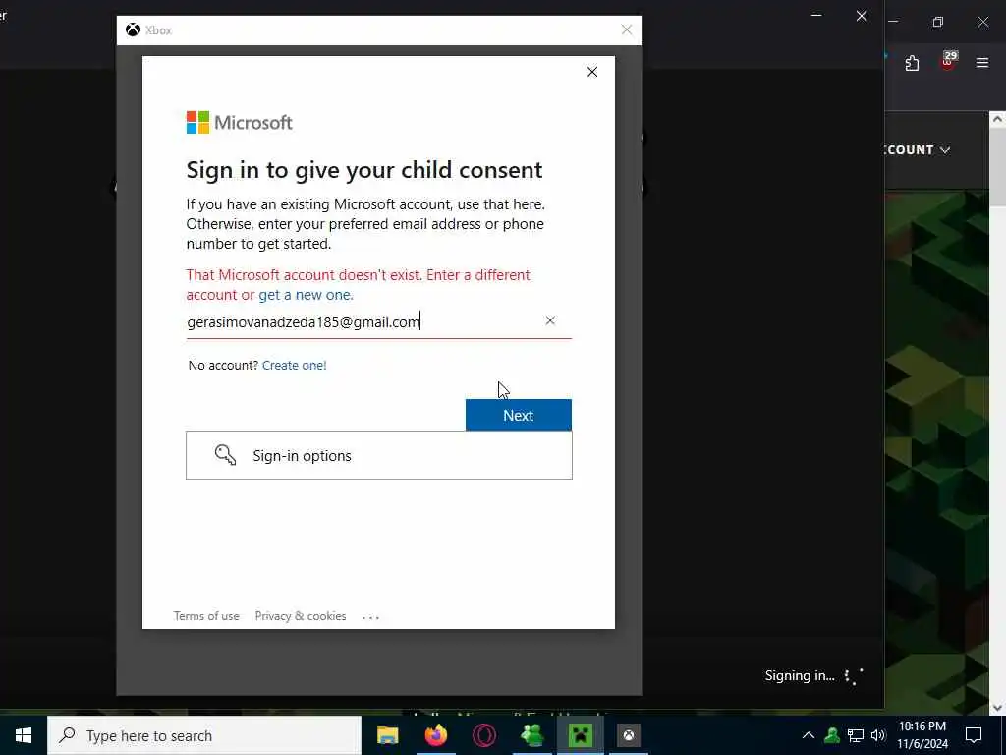Click browser scrollbar down arrow
Viewport: 1006px width, 755px height.
pos(997,708)
